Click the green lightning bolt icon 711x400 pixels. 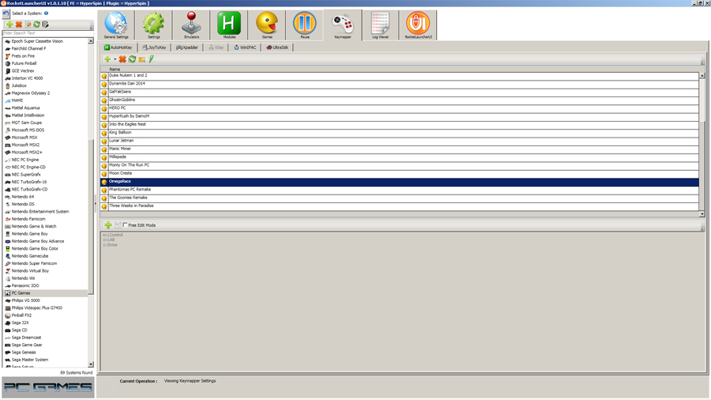[x=152, y=59]
